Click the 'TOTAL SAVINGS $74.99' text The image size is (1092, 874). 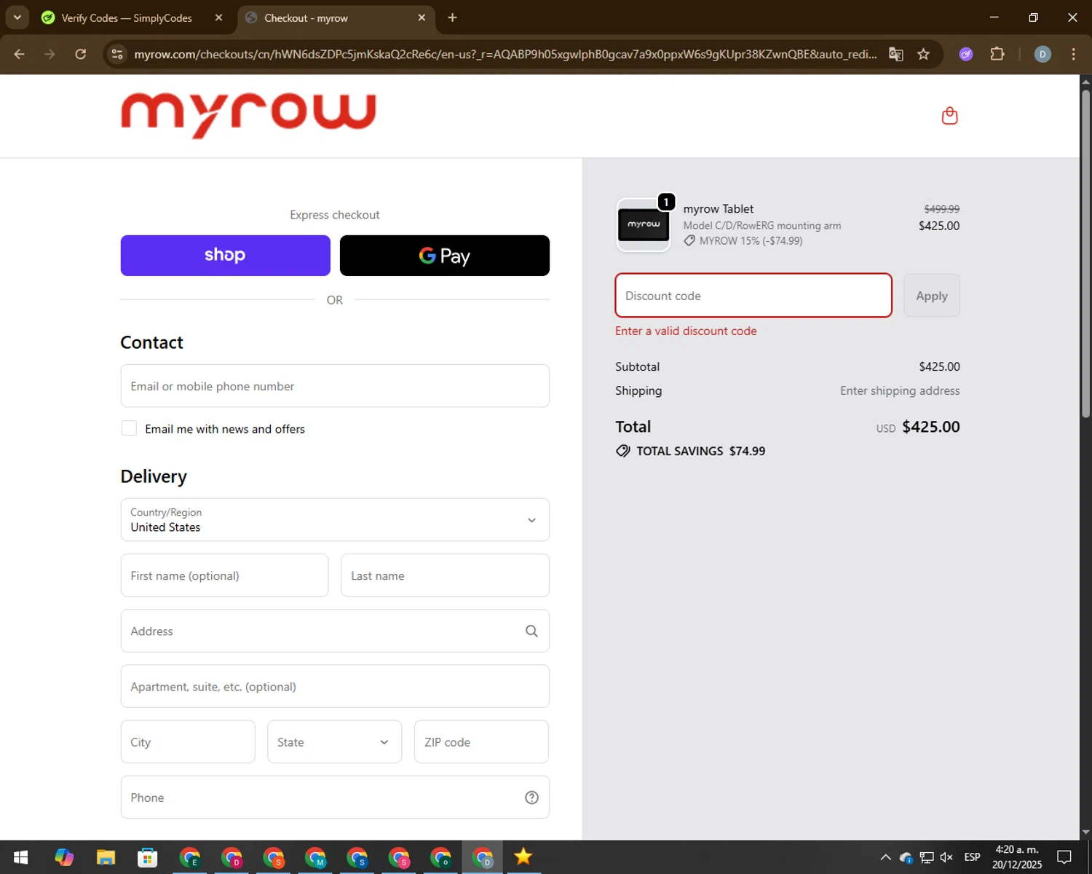click(701, 451)
